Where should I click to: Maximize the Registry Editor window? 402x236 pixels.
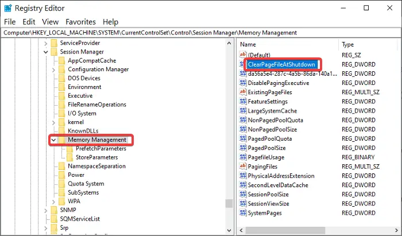366,8
